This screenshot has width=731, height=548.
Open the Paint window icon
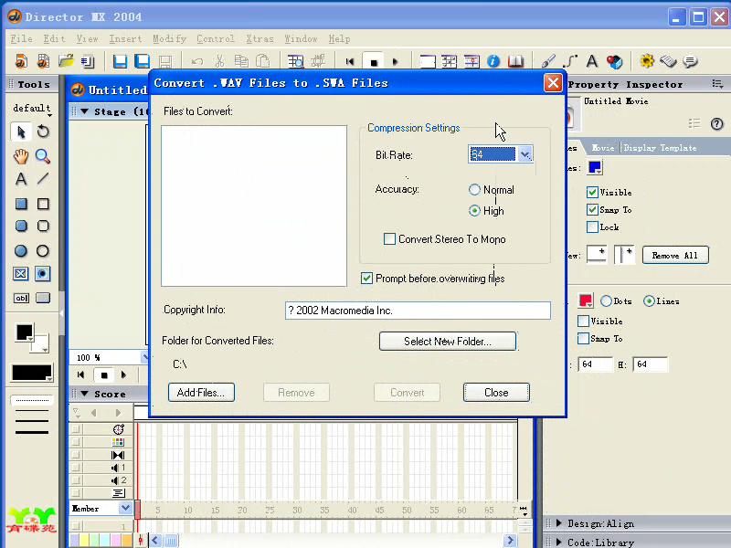(x=548, y=61)
